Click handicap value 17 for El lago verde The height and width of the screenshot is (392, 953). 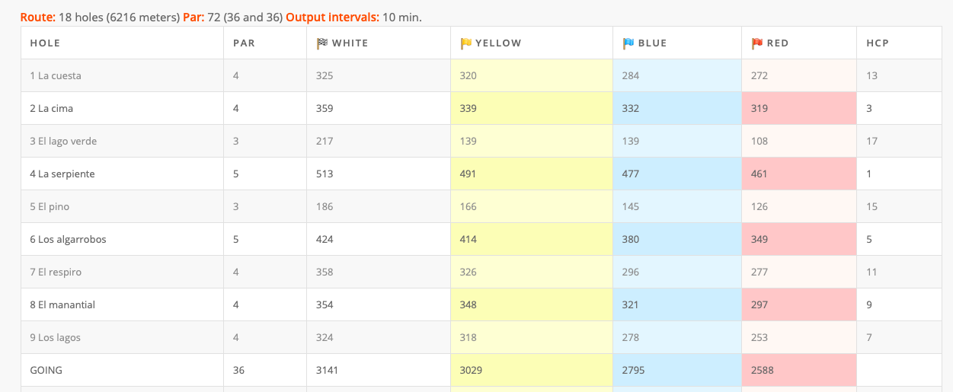click(871, 141)
